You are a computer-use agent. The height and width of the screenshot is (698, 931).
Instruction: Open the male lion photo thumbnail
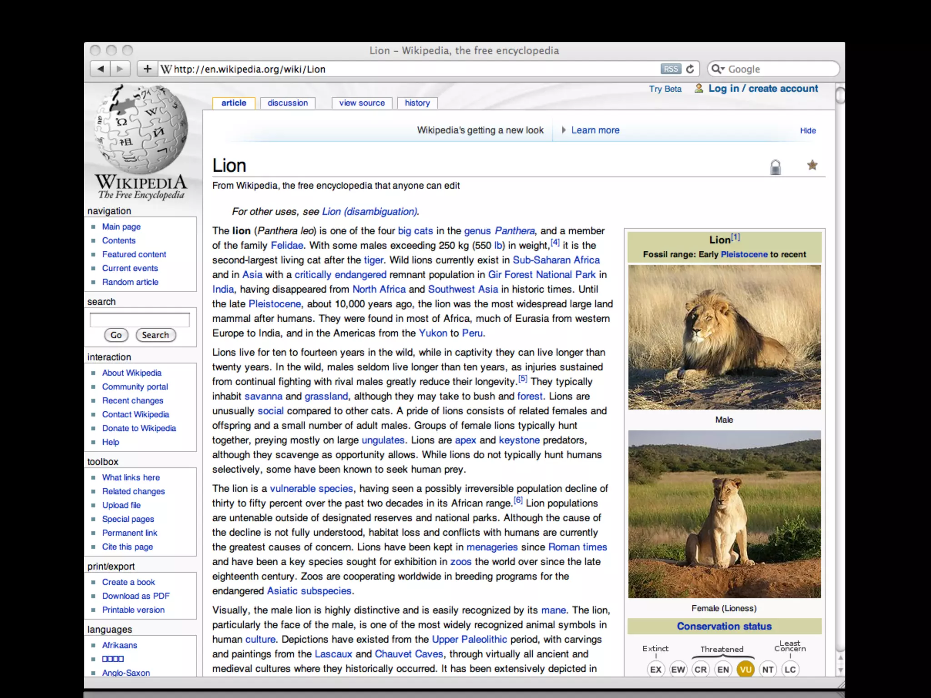pyautogui.click(x=724, y=337)
